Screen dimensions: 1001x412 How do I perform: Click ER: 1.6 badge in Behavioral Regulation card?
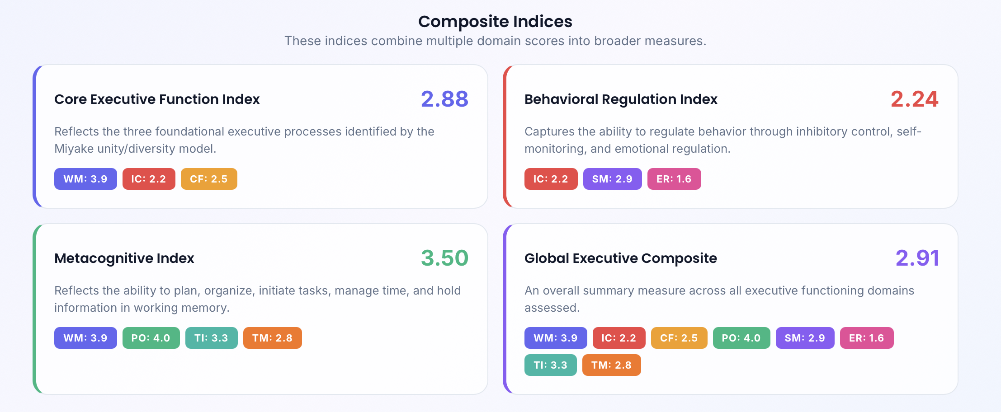(674, 179)
